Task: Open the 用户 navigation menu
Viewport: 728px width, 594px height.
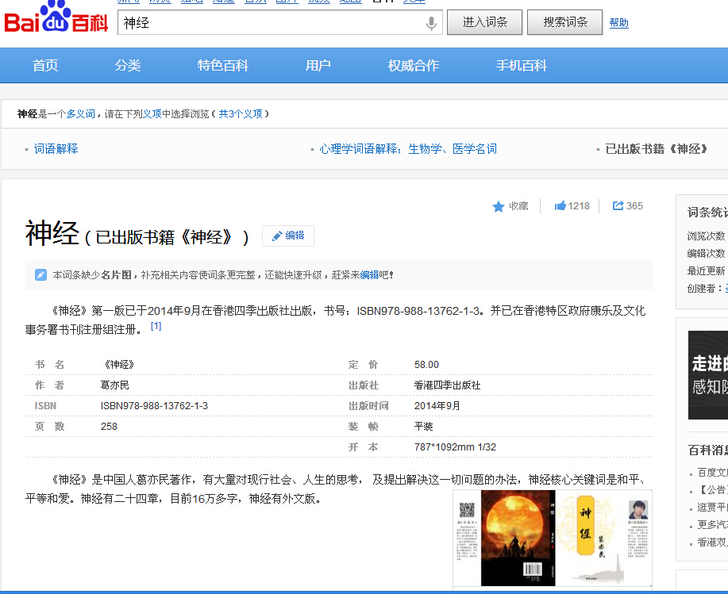Action: coord(318,66)
